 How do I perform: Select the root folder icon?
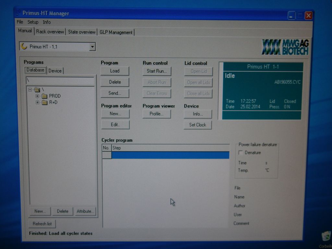pos(37,89)
